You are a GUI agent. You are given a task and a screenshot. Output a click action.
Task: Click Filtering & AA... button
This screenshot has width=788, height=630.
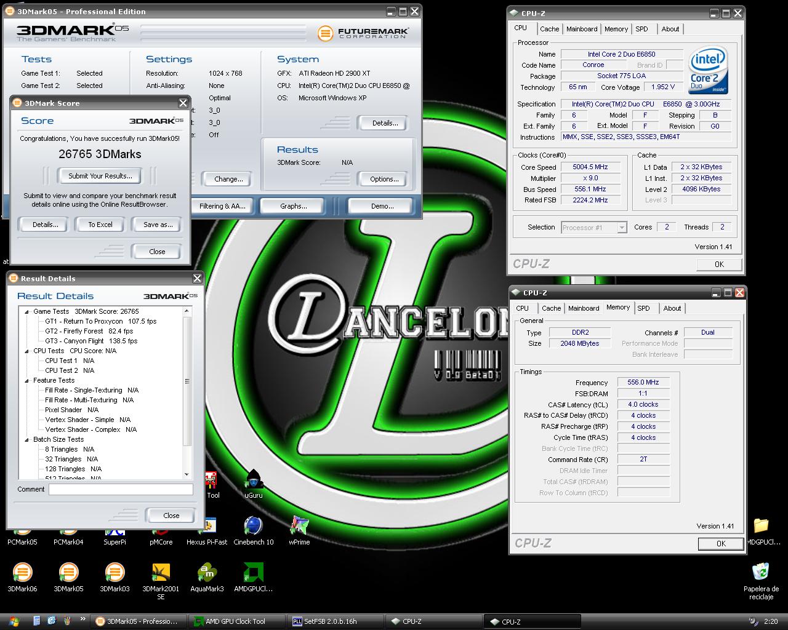tap(222, 206)
